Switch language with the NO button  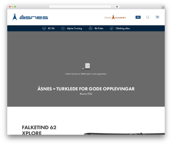(x=138, y=17)
